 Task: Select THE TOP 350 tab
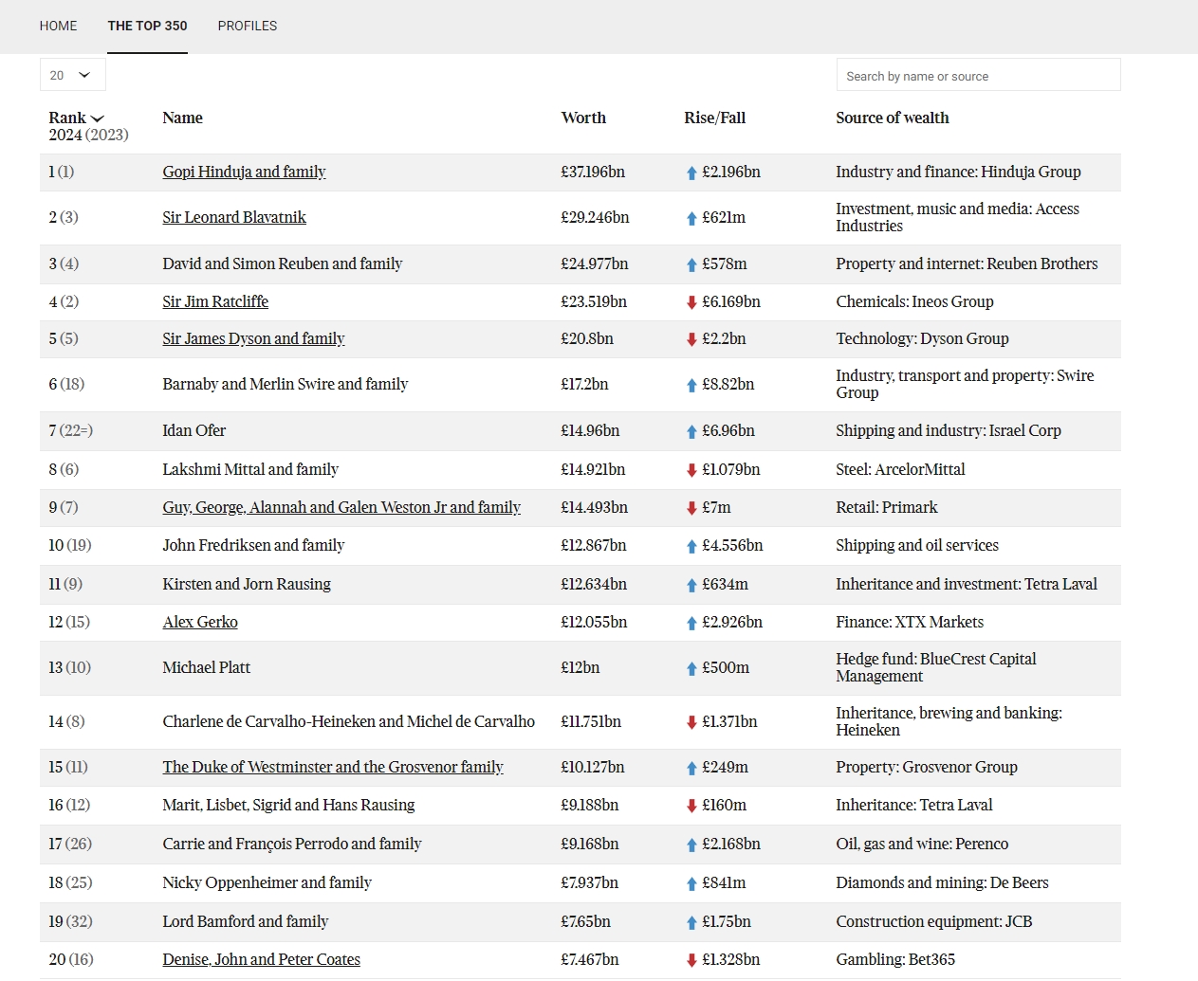[x=147, y=26]
